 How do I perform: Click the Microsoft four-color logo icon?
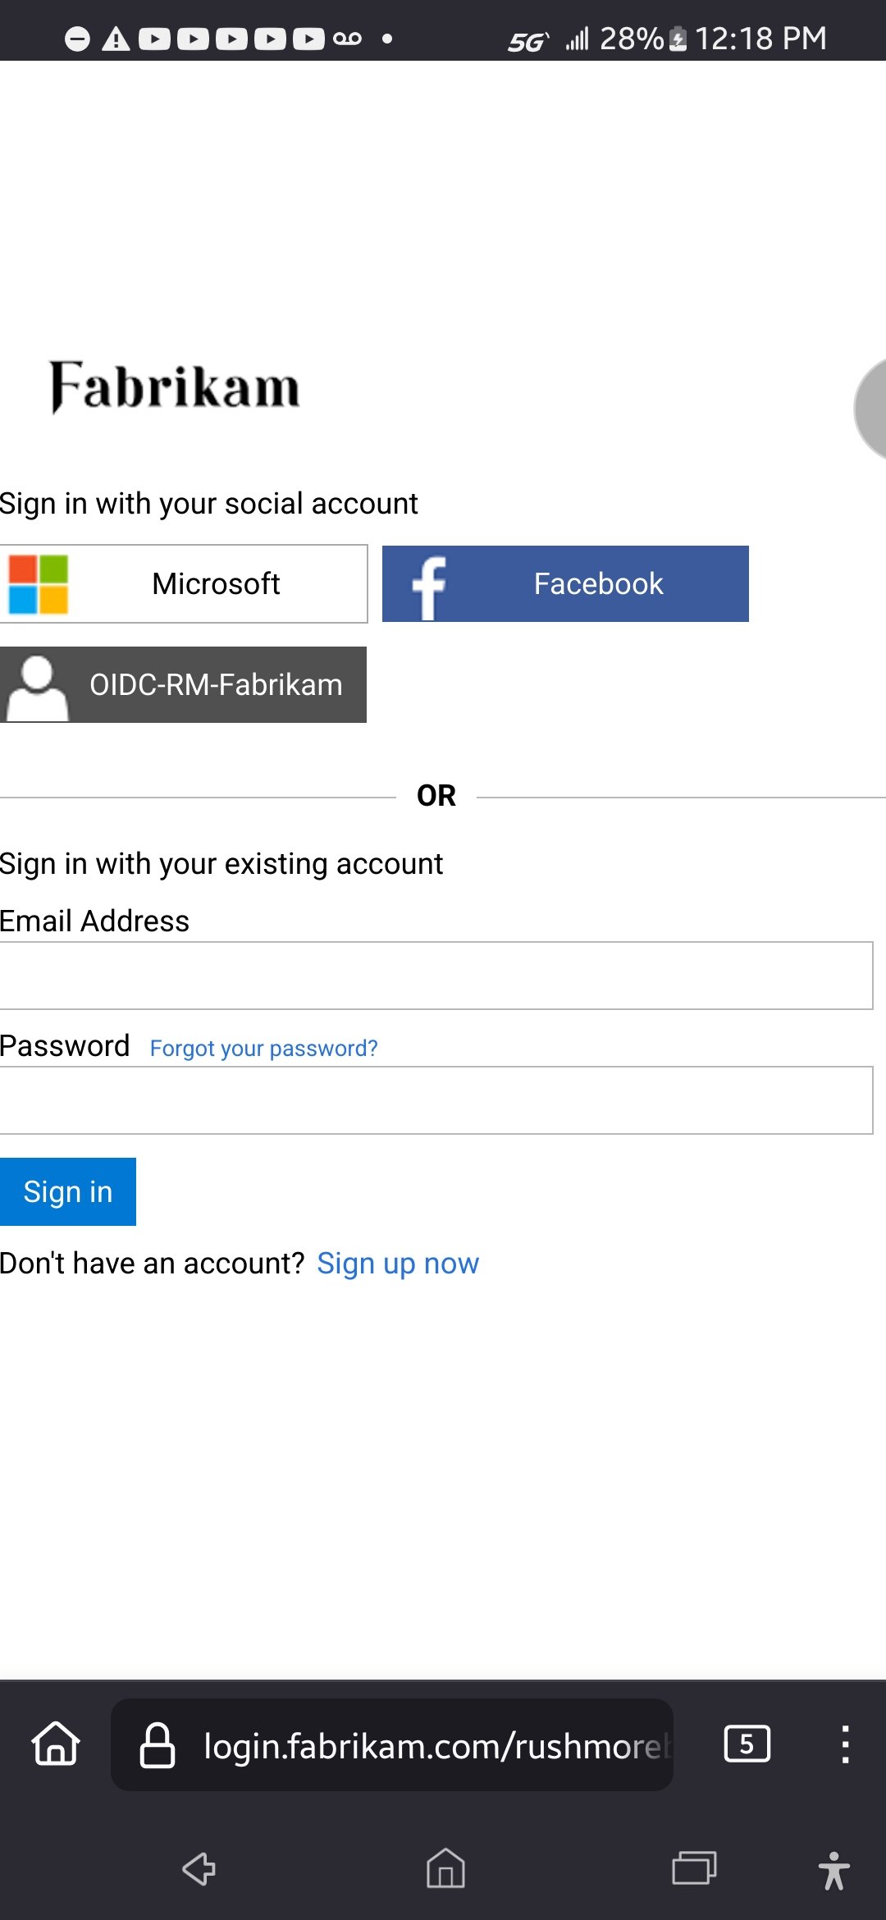click(38, 584)
